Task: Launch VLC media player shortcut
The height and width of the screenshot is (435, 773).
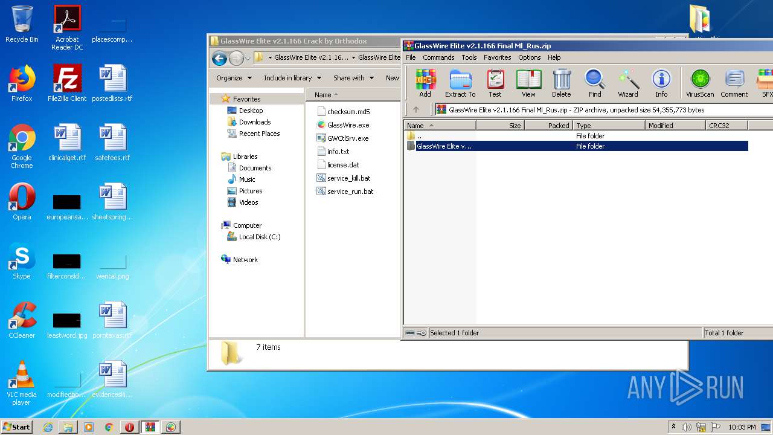Action: 22,383
